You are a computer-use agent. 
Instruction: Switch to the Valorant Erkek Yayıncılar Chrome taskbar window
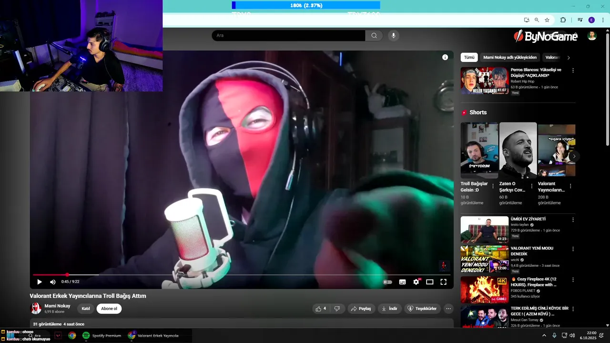[154, 335]
